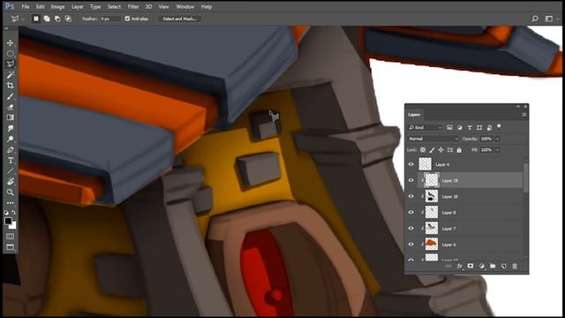Image resolution: width=565 pixels, height=318 pixels.
Task: Select the Brush tool
Action: pos(10,96)
